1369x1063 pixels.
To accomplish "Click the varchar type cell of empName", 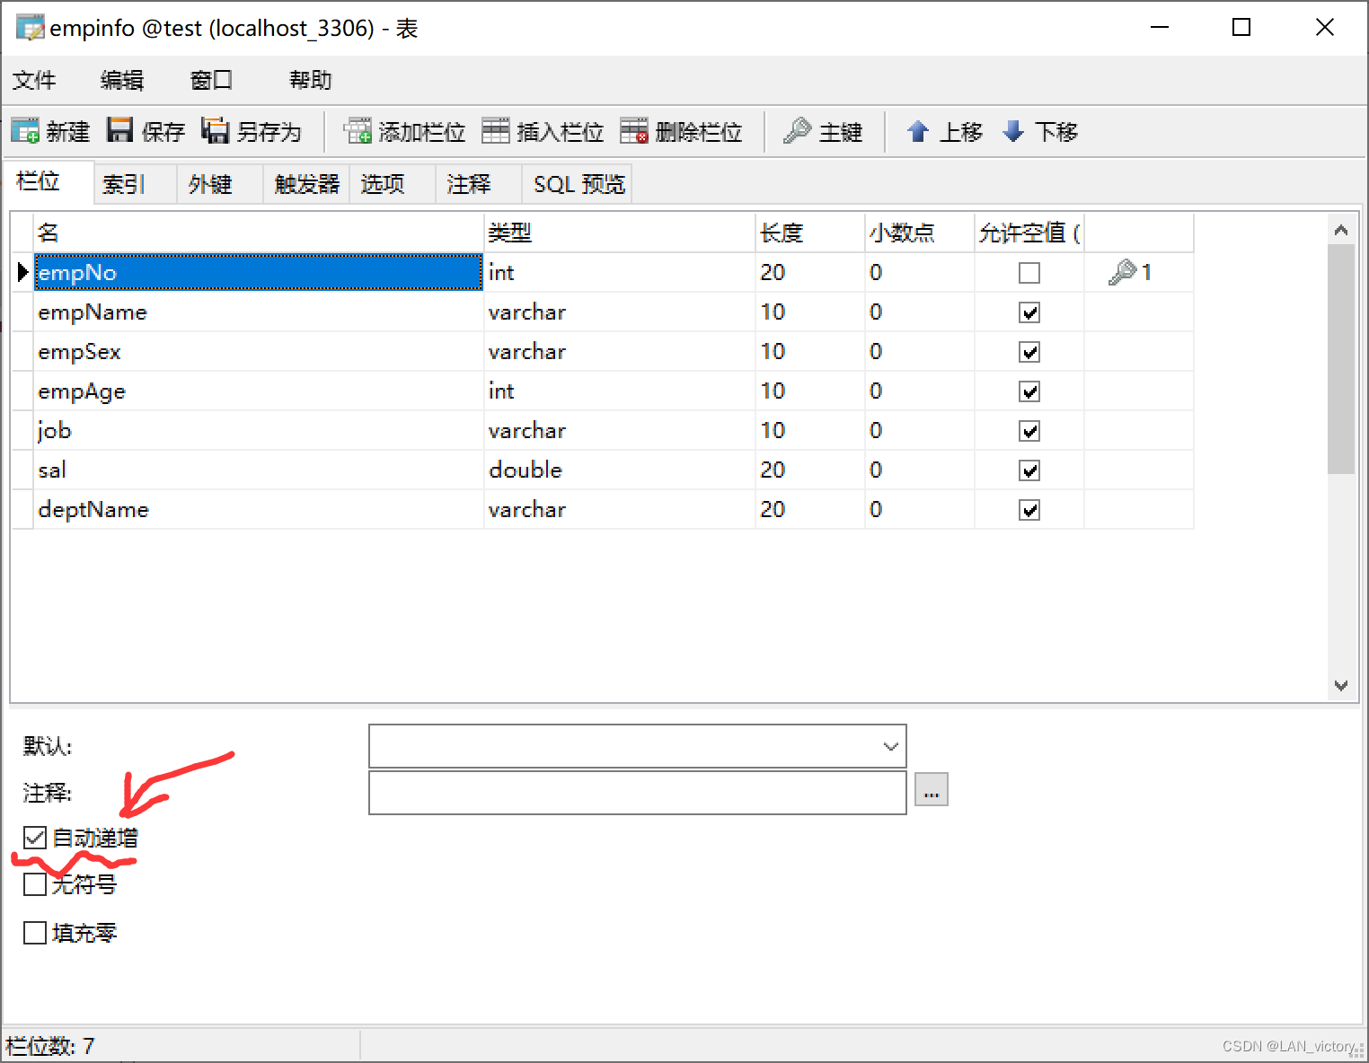I will pos(620,312).
